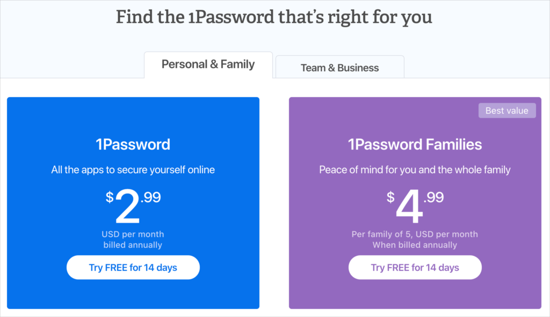
Task: Click the dollar sign beside the 2 price
Action: pyautogui.click(x=110, y=197)
